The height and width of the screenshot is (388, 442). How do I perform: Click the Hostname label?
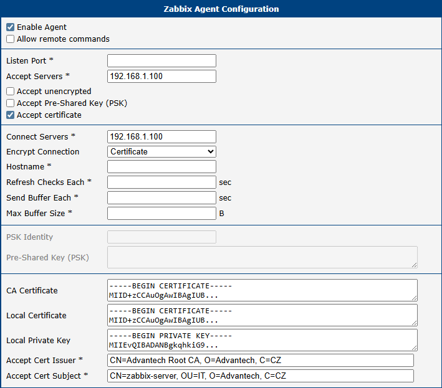[29, 167]
